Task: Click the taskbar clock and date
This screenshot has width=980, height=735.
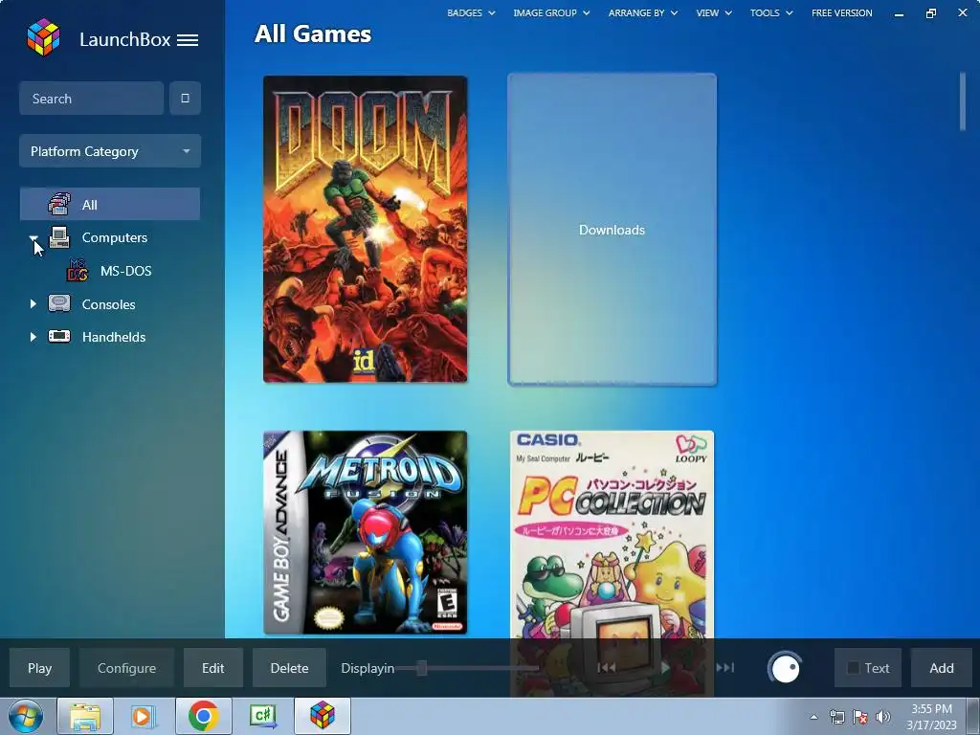Action: (x=932, y=717)
